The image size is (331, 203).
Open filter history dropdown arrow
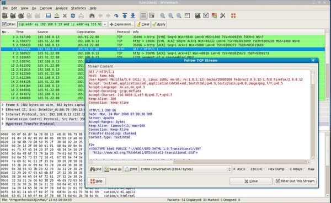105,24
